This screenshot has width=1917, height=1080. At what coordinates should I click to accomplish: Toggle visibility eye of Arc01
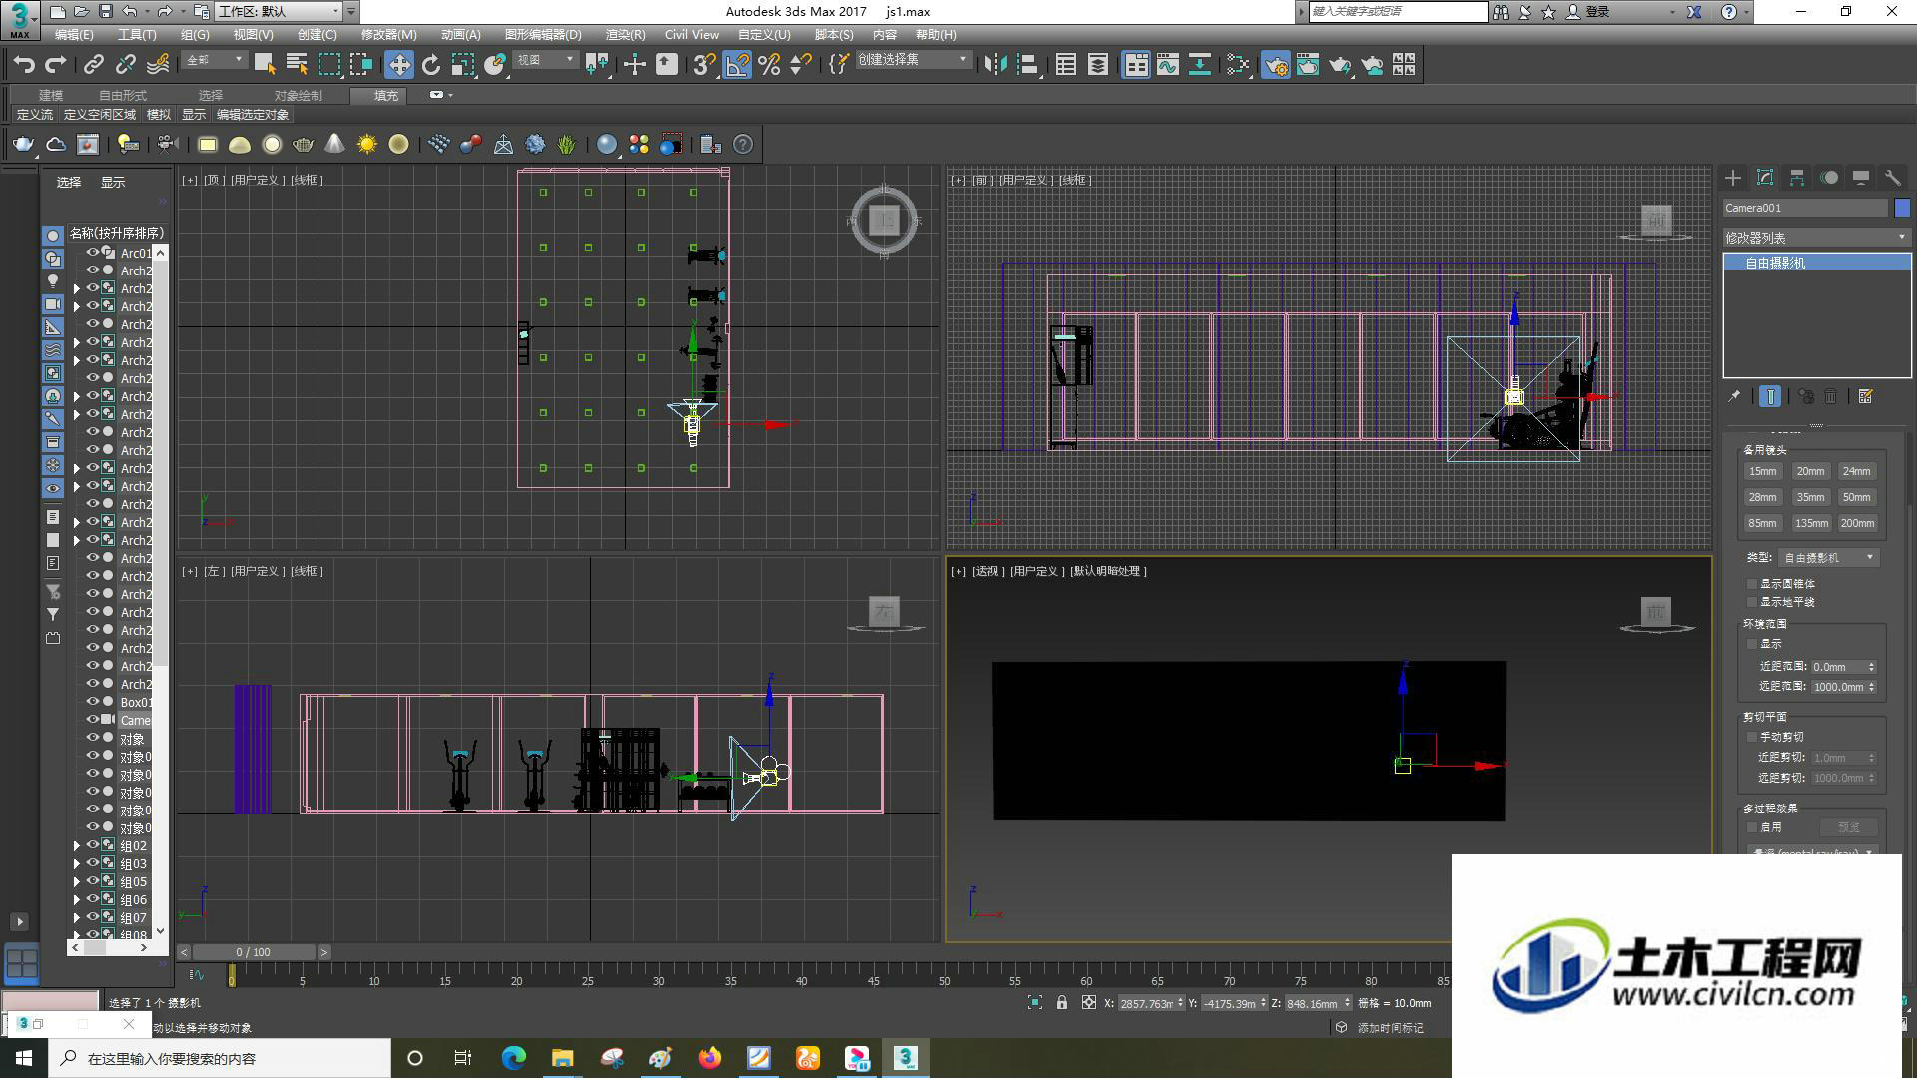tap(93, 254)
